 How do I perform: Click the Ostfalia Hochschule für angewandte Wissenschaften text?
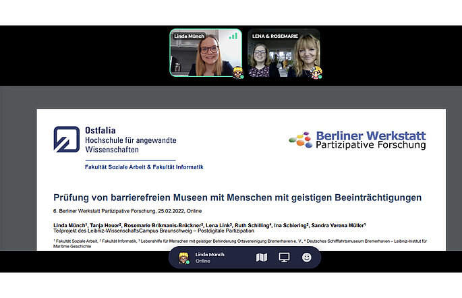130,139
